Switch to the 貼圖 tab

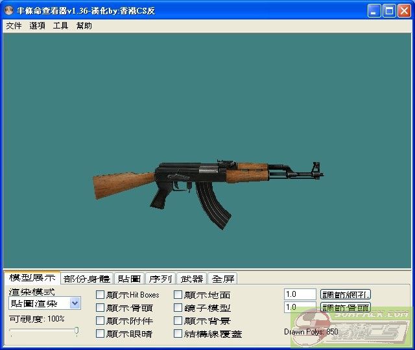(129, 279)
